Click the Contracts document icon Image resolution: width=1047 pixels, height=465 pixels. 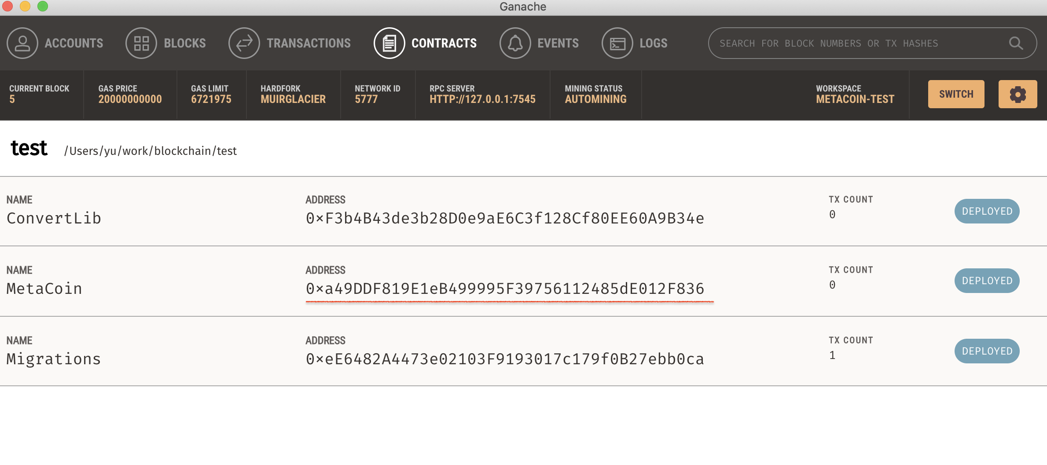coord(389,43)
